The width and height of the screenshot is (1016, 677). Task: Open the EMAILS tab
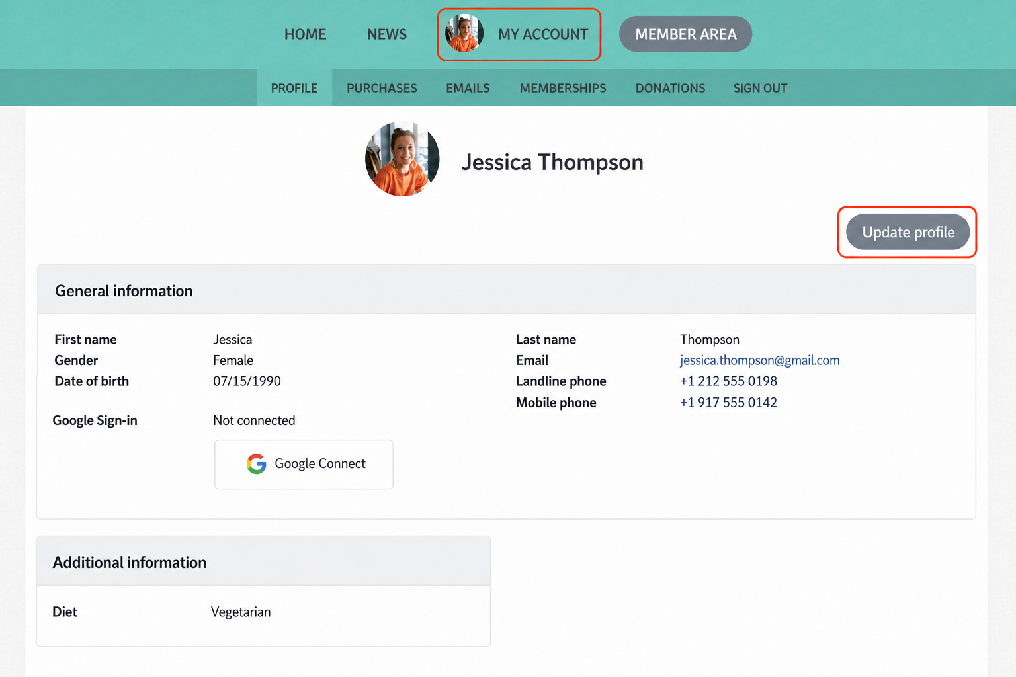click(x=468, y=88)
